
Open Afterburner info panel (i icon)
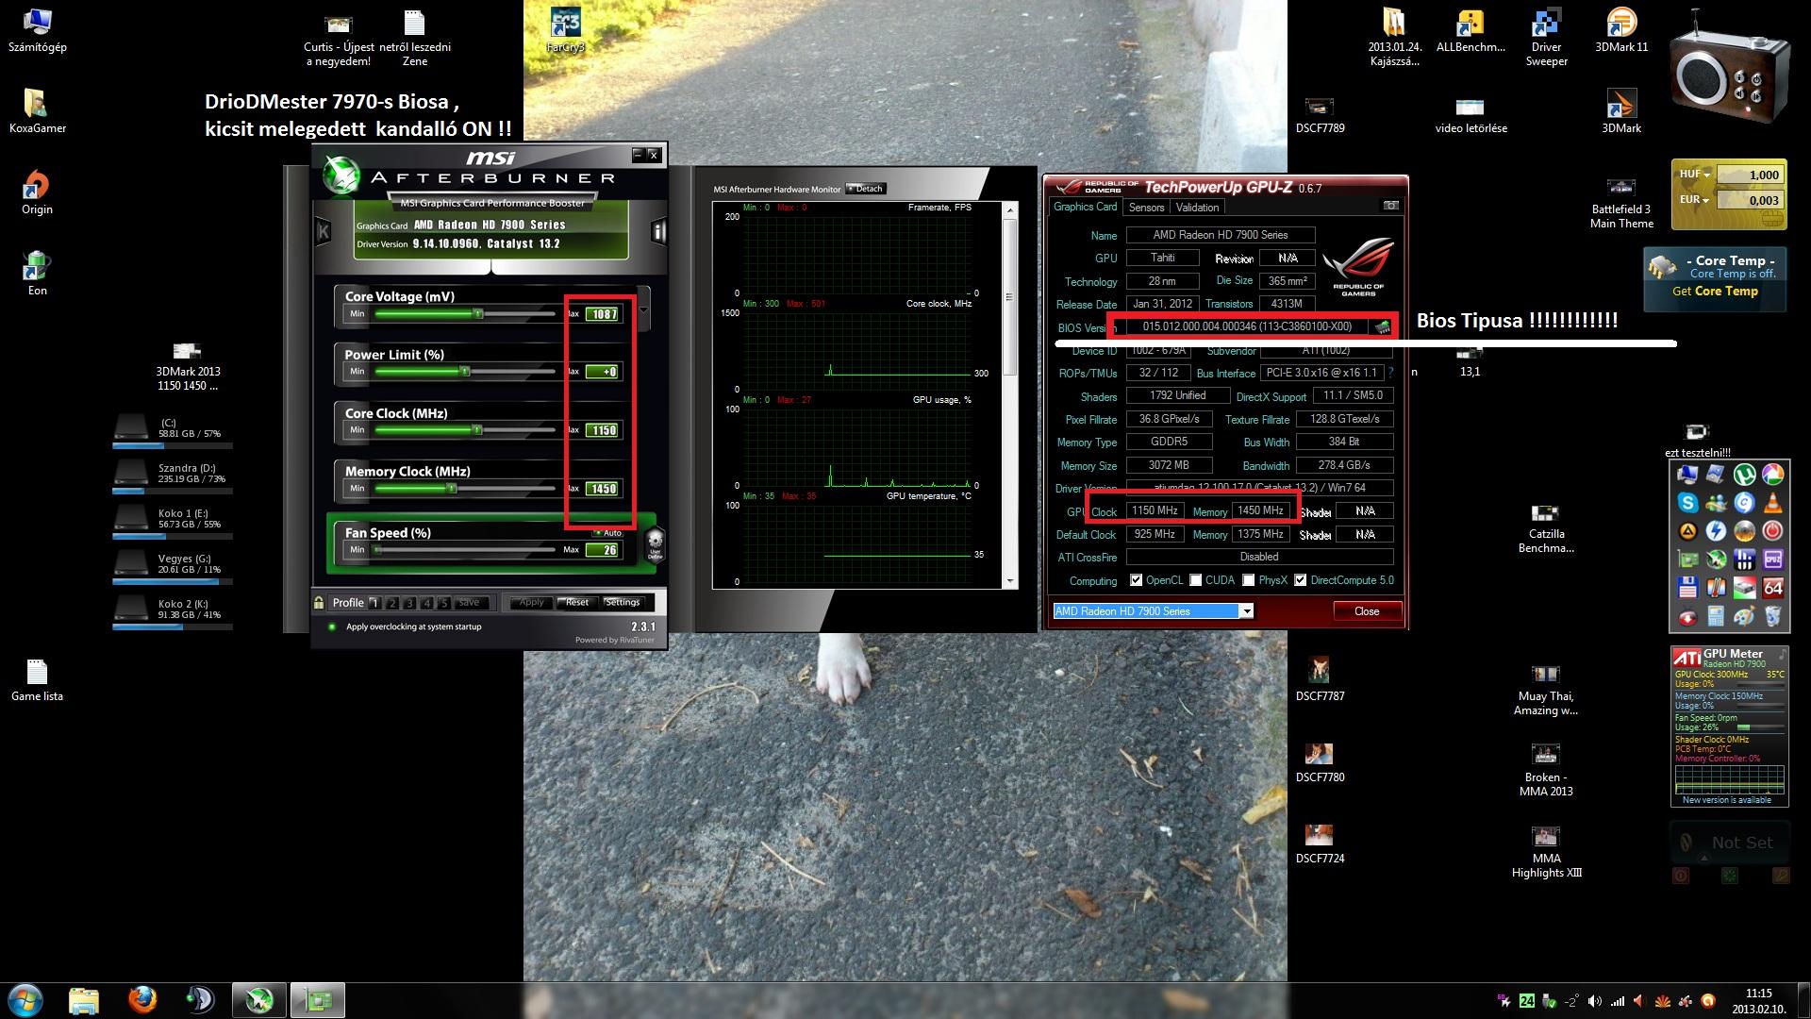659,231
